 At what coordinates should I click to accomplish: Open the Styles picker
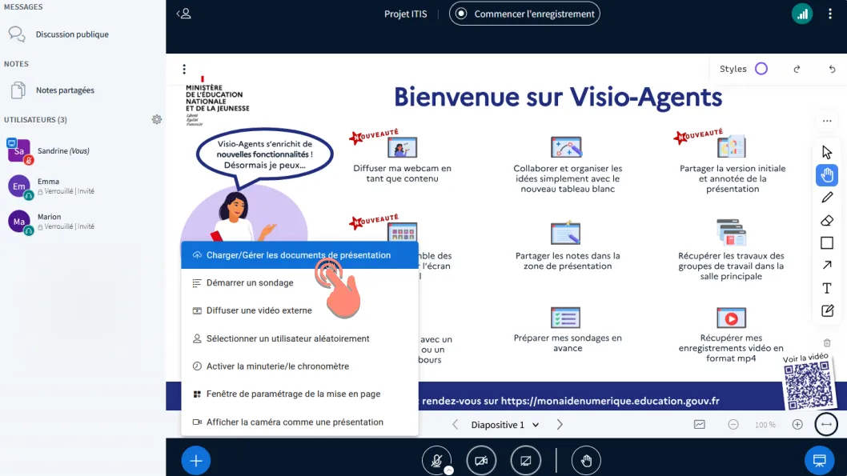click(x=744, y=69)
